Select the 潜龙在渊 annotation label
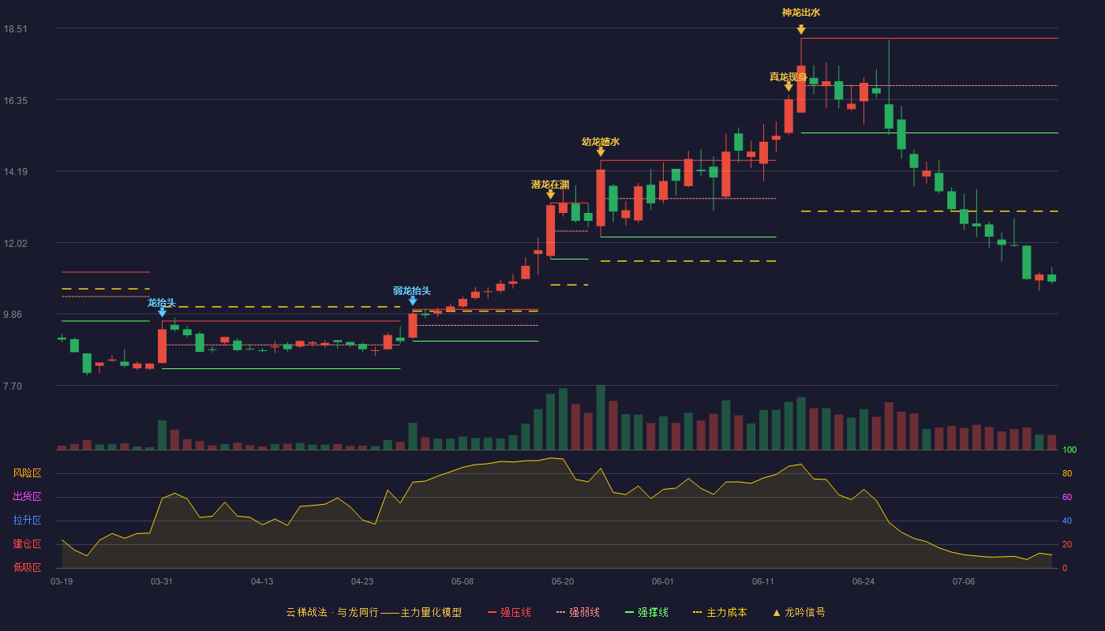The height and width of the screenshot is (631, 1105). (550, 185)
